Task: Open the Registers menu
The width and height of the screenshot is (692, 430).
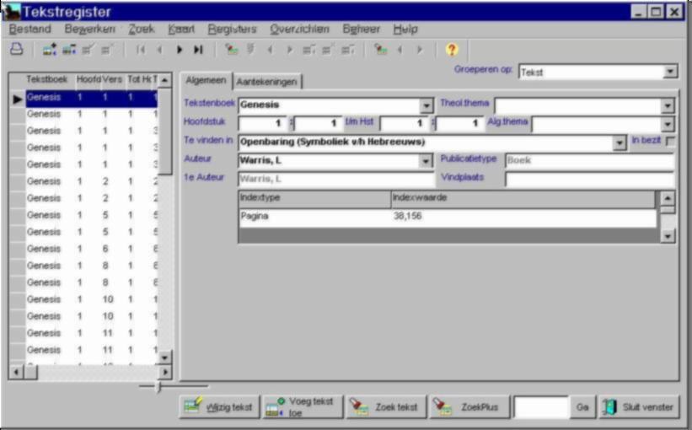Action: [232, 29]
